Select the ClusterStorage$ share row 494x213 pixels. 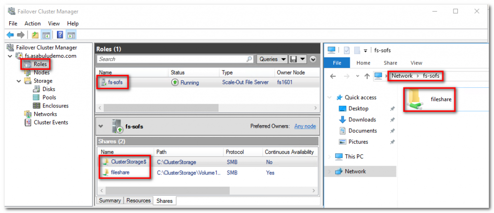[x=207, y=162]
